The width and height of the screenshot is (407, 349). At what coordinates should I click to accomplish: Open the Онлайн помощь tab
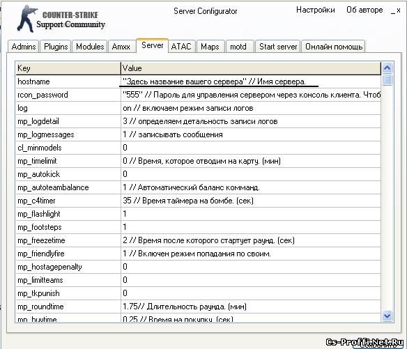[x=334, y=47]
